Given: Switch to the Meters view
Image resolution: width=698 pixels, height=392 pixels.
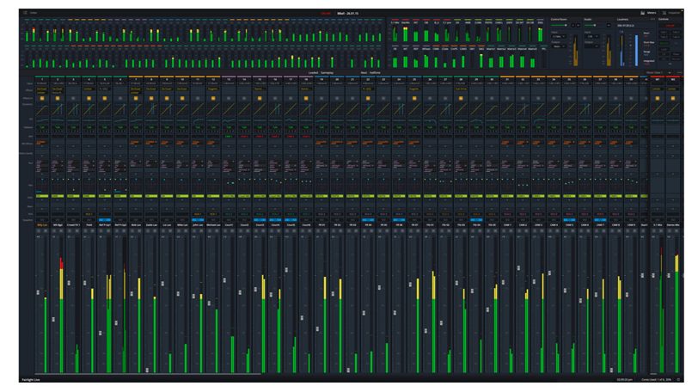Looking at the screenshot, I should (x=650, y=14).
